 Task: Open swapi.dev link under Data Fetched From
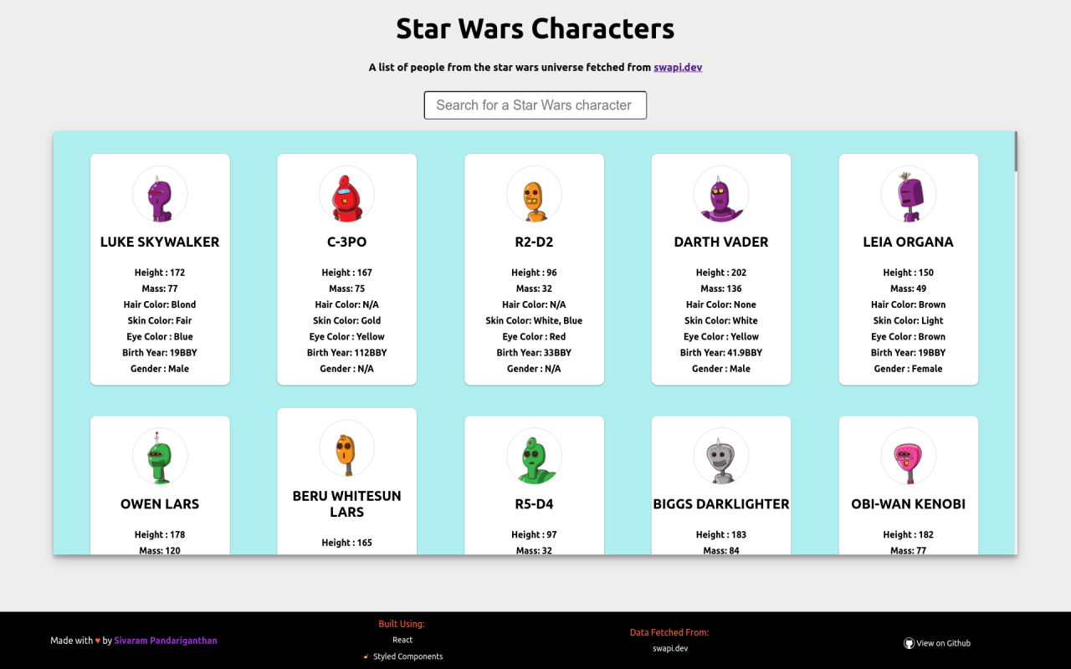pos(670,648)
